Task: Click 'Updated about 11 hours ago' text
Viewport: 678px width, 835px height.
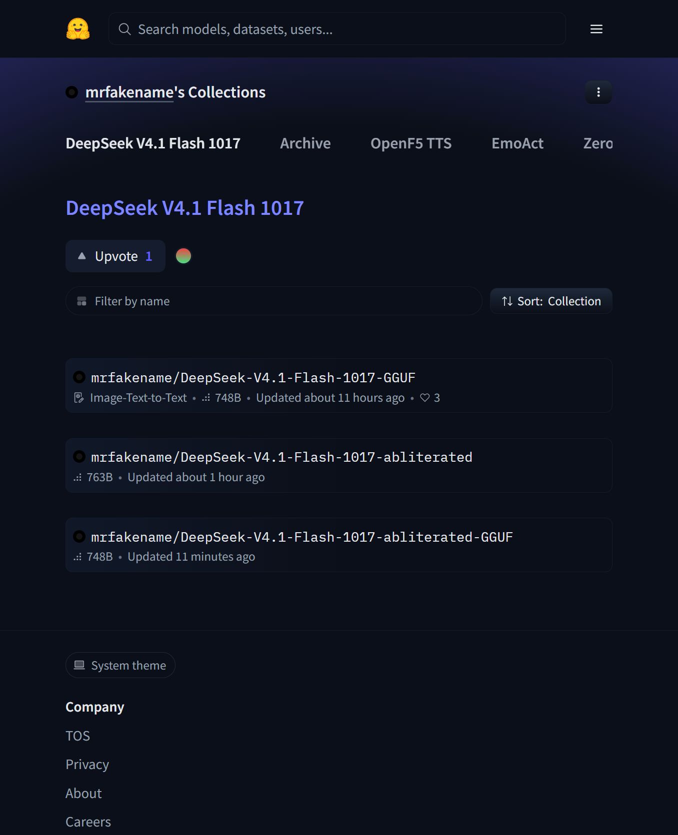Action: (x=330, y=398)
